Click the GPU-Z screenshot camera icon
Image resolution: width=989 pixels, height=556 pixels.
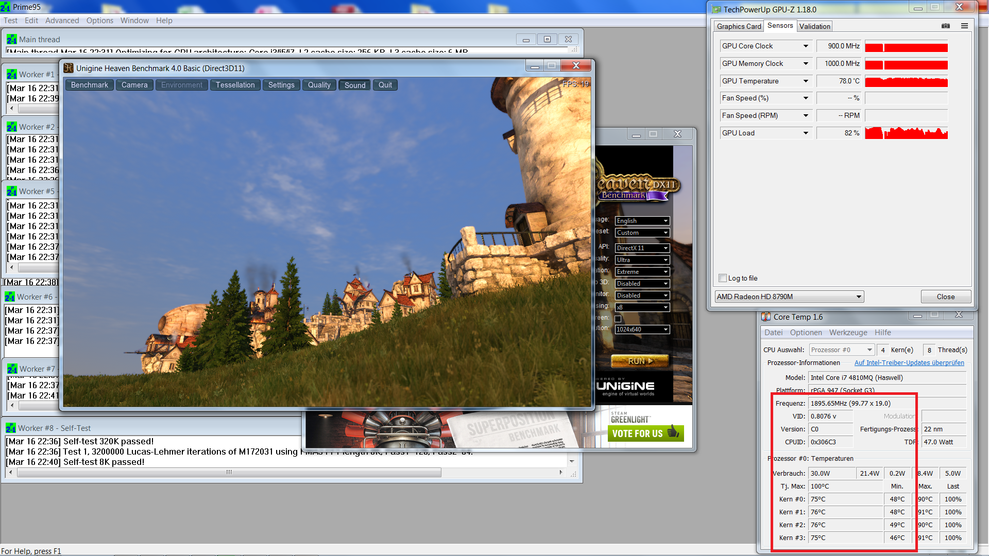pos(946,26)
